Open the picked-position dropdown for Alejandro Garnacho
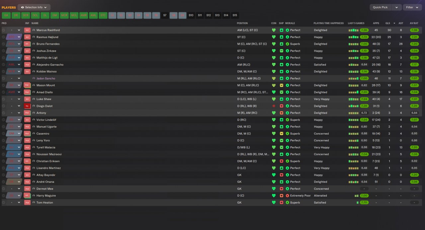Image resolution: width=425 pixels, height=230 pixels. (19, 65)
